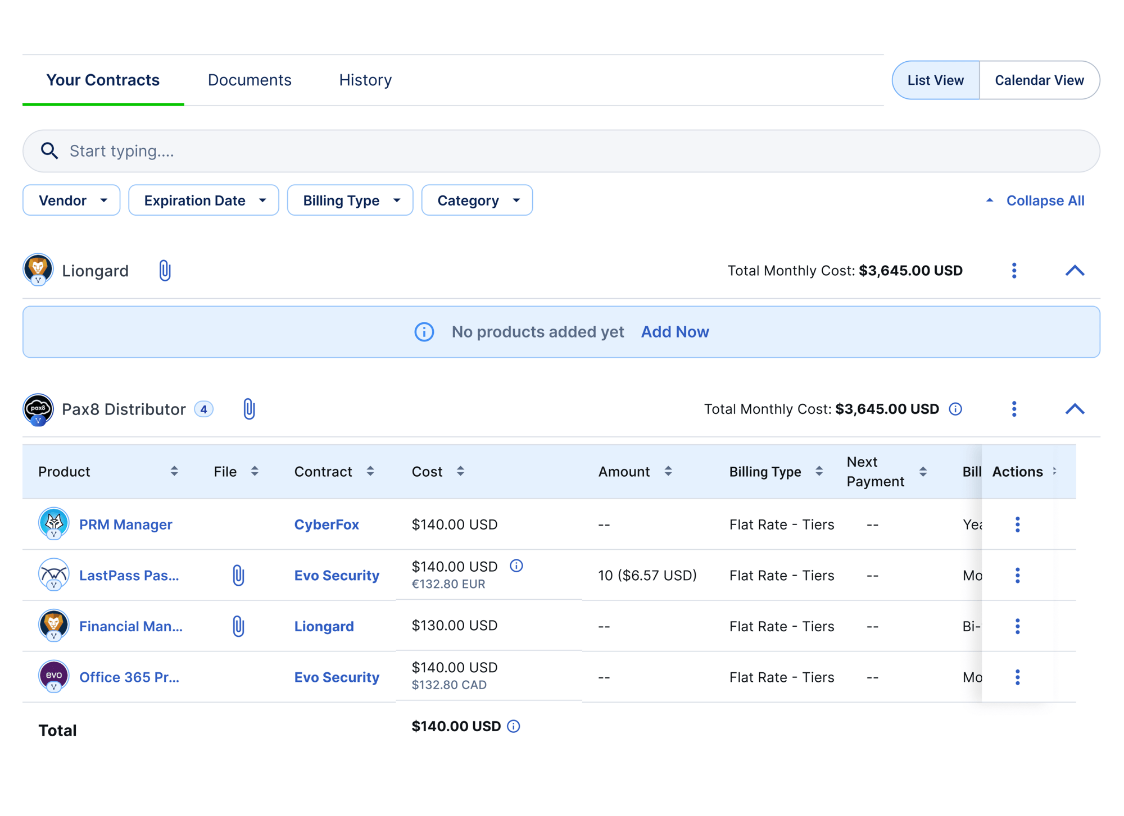1124x816 pixels.
Task: Sort table by Cost column
Action: 460,472
